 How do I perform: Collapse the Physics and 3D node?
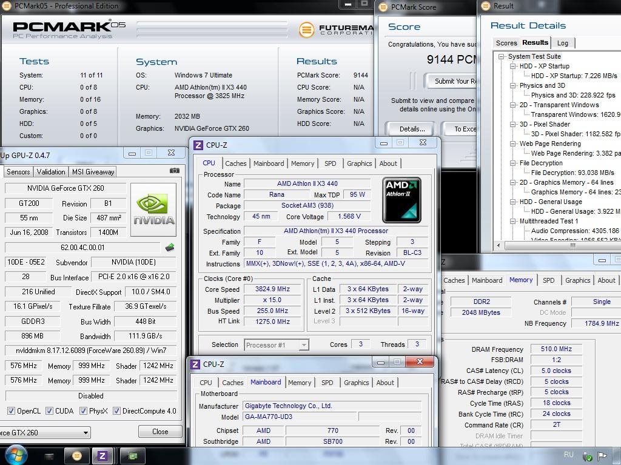(x=512, y=86)
